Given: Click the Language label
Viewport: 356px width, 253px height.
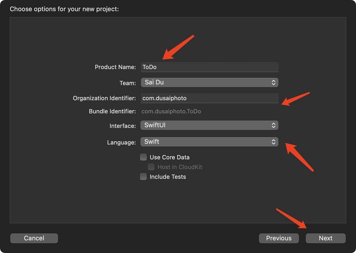Looking at the screenshot, I should [121, 142].
